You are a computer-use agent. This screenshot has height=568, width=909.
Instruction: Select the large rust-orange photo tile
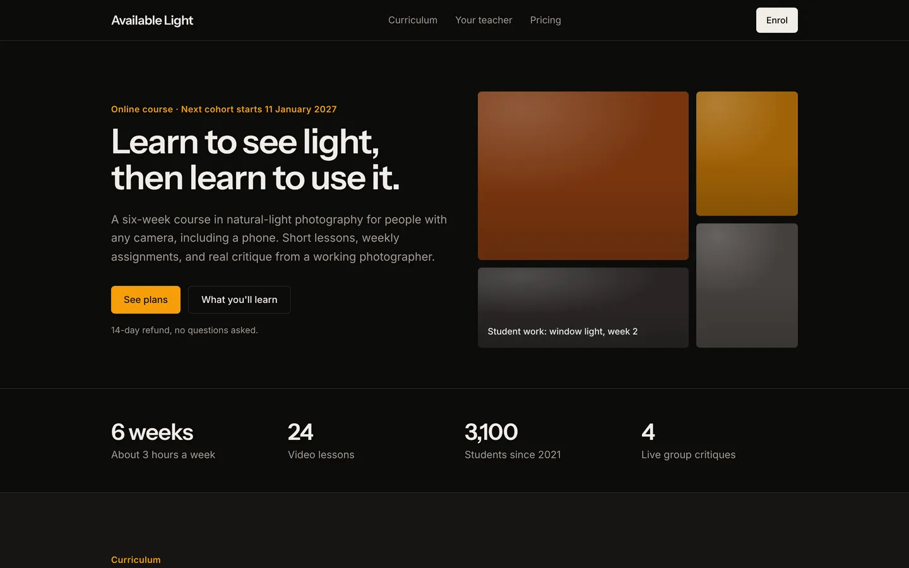(583, 175)
